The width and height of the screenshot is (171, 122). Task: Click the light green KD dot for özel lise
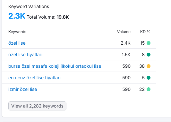click(149, 43)
